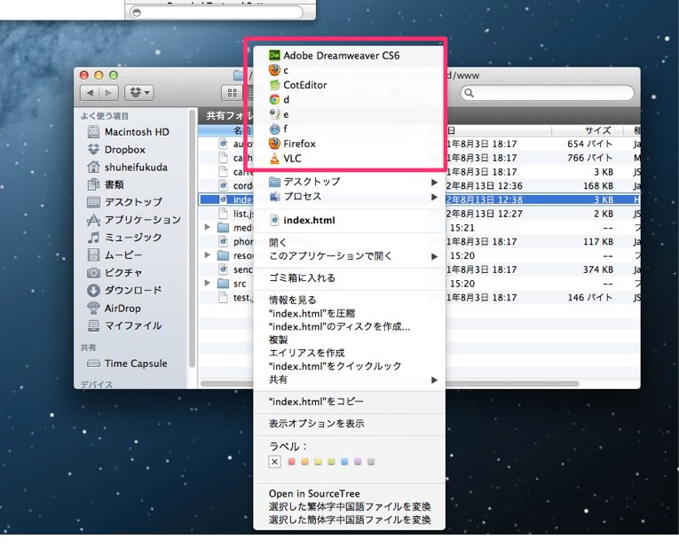The height and width of the screenshot is (547, 679).
Task: Open 書類 documents folder in sidebar
Action: click(106, 184)
